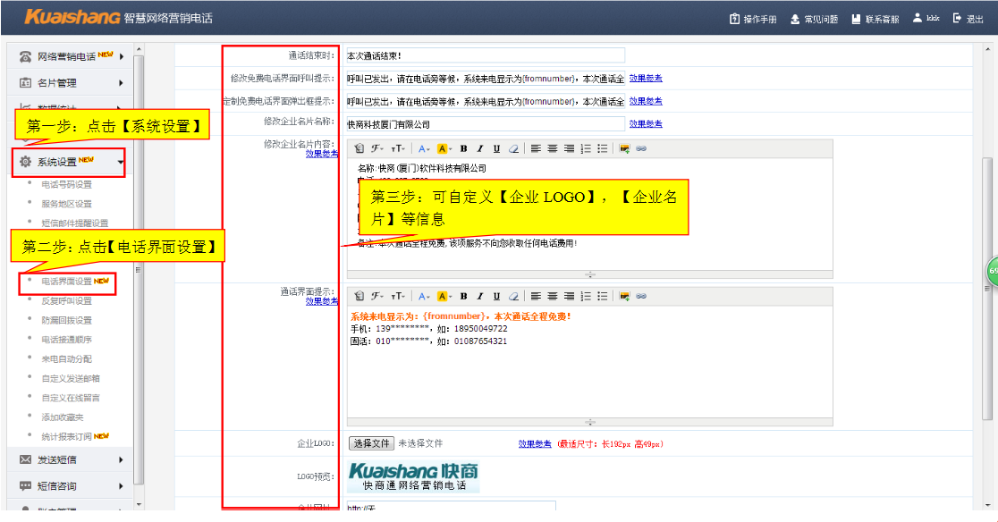This screenshot has width=998, height=522.
Task: Click the 选择文件 button for 企业LOGO
Action: tap(371, 443)
